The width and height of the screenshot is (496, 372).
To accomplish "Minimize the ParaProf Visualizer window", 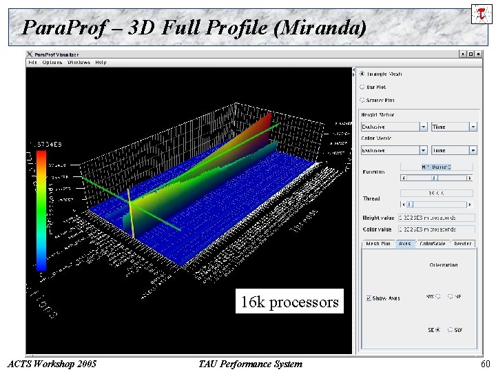I will point(463,54).
